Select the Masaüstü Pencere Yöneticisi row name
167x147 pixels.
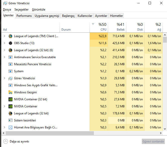click(x=33, y=64)
